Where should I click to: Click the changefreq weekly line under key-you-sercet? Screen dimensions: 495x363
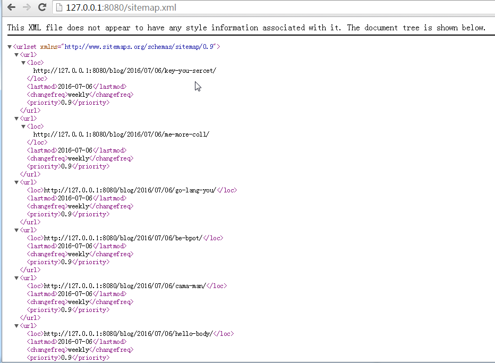80,95
